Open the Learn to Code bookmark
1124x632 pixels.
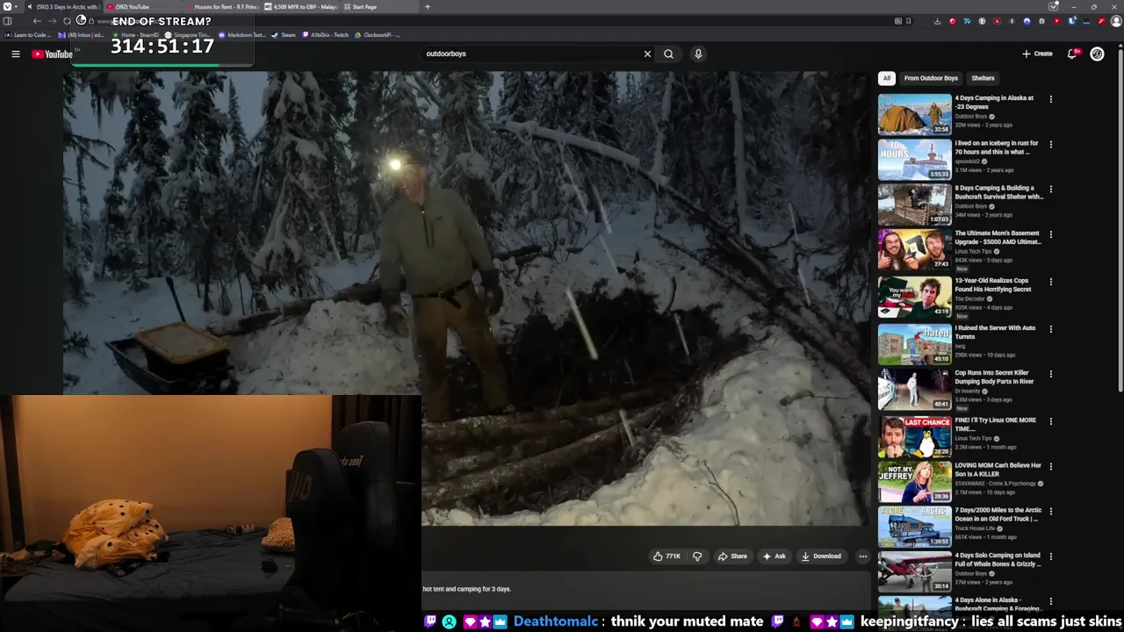click(x=28, y=35)
